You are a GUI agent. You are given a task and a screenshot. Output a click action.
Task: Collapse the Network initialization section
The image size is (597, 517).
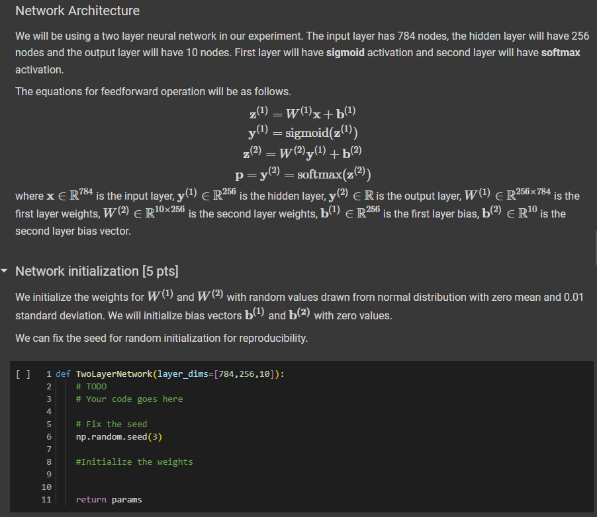point(4,271)
